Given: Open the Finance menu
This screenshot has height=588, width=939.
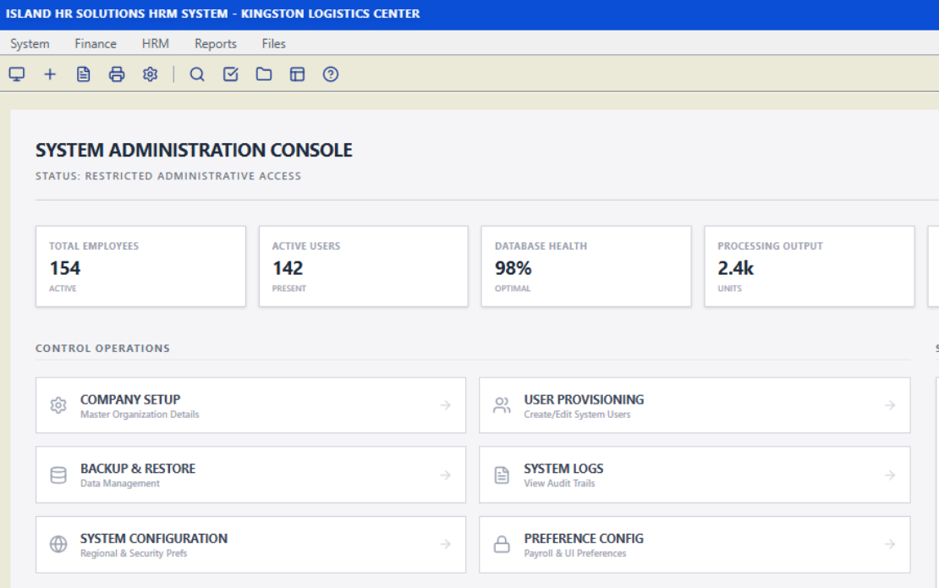Looking at the screenshot, I should [x=96, y=44].
